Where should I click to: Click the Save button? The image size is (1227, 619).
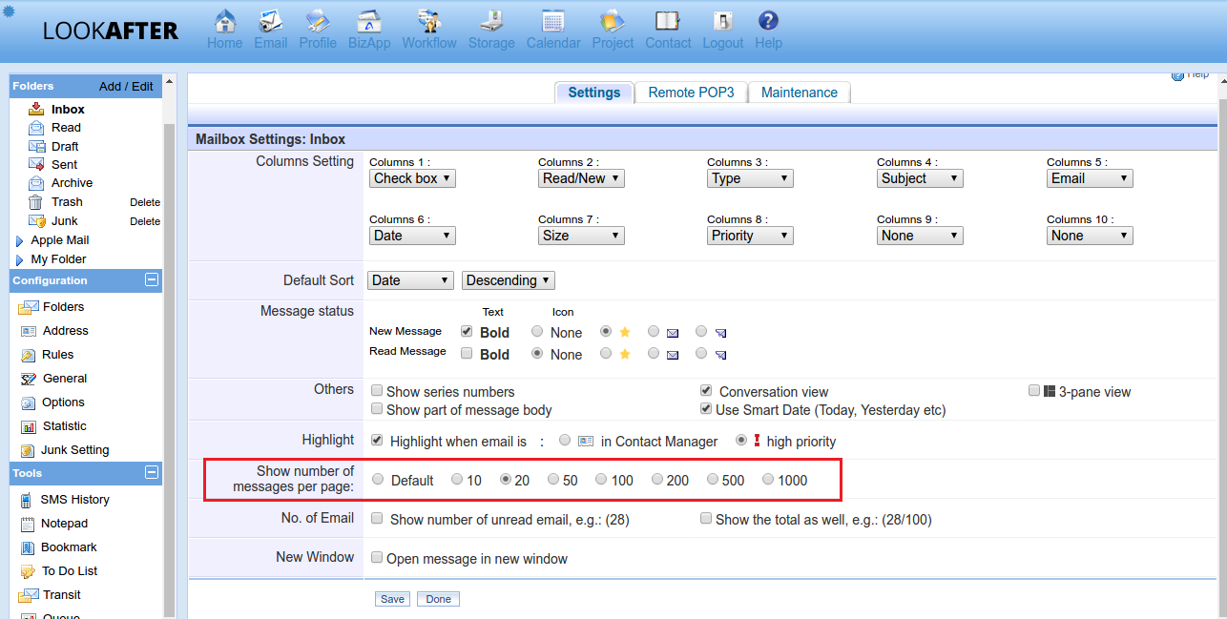tap(392, 599)
